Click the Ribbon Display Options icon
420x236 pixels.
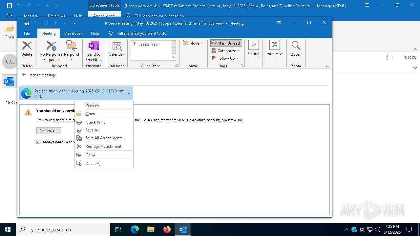[x=279, y=23]
